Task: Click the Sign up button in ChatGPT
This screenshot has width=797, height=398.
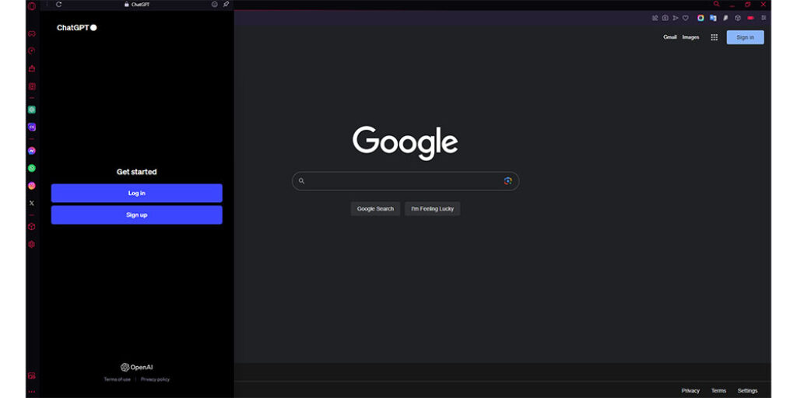Action: tap(137, 215)
